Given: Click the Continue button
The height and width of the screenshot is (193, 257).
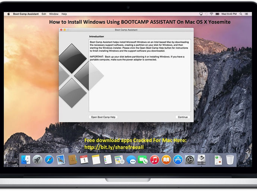Looking at the screenshot, I should pyautogui.click(x=183, y=117).
